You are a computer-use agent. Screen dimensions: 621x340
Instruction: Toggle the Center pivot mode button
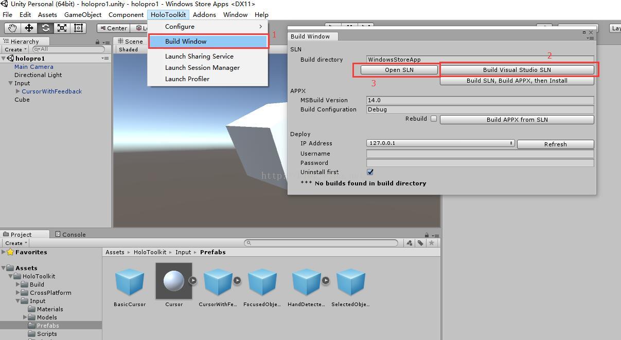[113, 28]
